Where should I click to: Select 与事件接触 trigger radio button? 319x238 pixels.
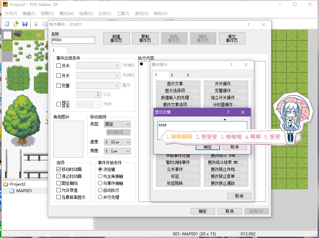(x=100, y=183)
